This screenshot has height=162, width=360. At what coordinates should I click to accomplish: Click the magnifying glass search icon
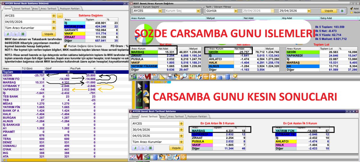184,76
